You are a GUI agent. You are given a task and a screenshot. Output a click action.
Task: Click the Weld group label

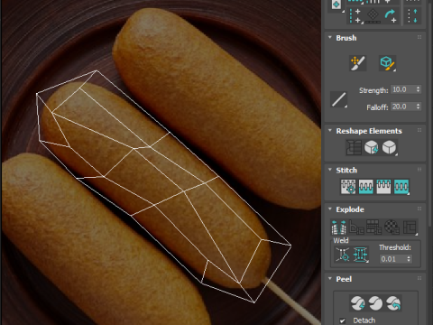coord(341,240)
